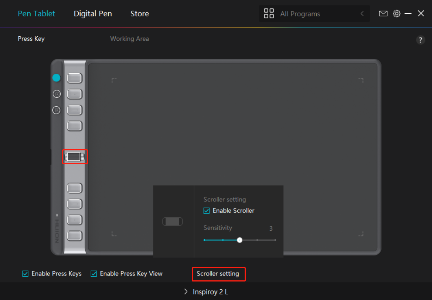Toggle Enable Press Key View checkbox
Viewport: 432px width, 300px height.
click(94, 274)
